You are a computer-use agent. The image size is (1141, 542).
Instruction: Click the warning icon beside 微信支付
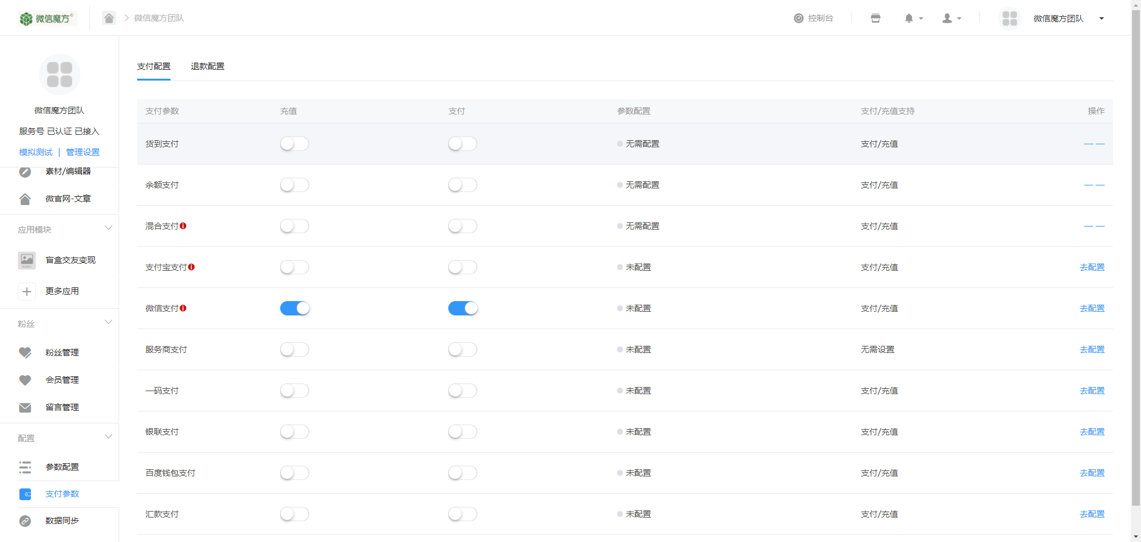coord(183,308)
